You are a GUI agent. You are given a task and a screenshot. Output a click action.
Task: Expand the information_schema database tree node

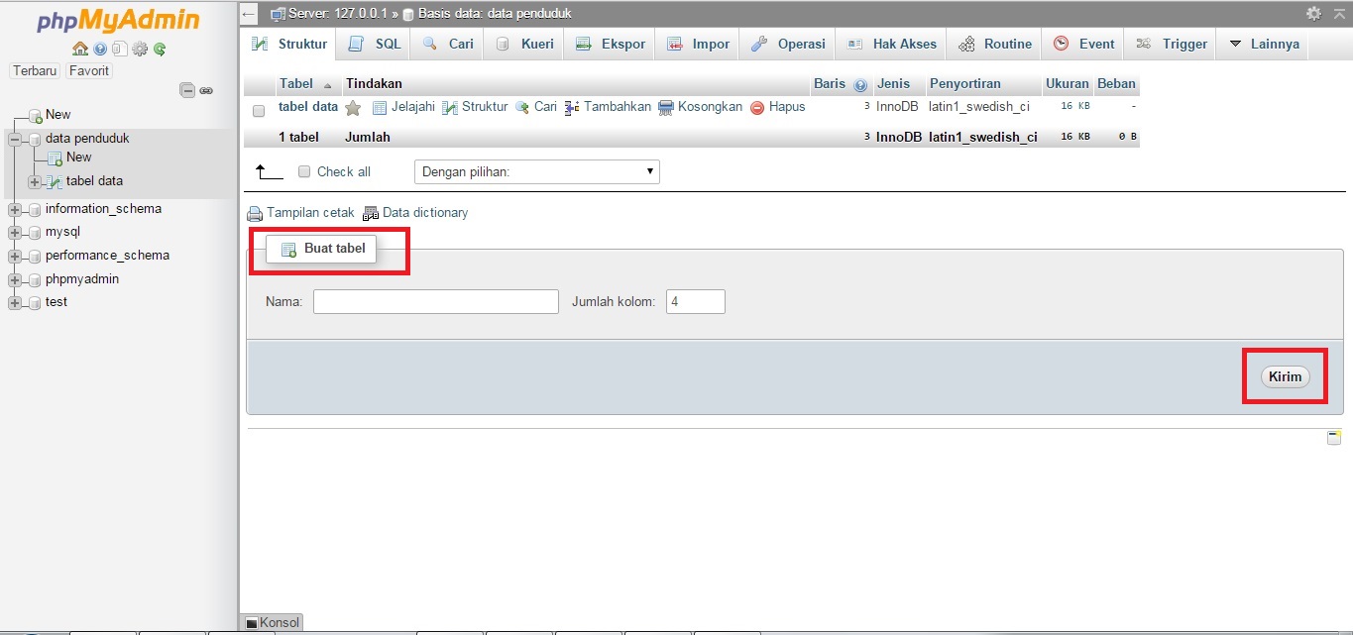tap(14, 208)
